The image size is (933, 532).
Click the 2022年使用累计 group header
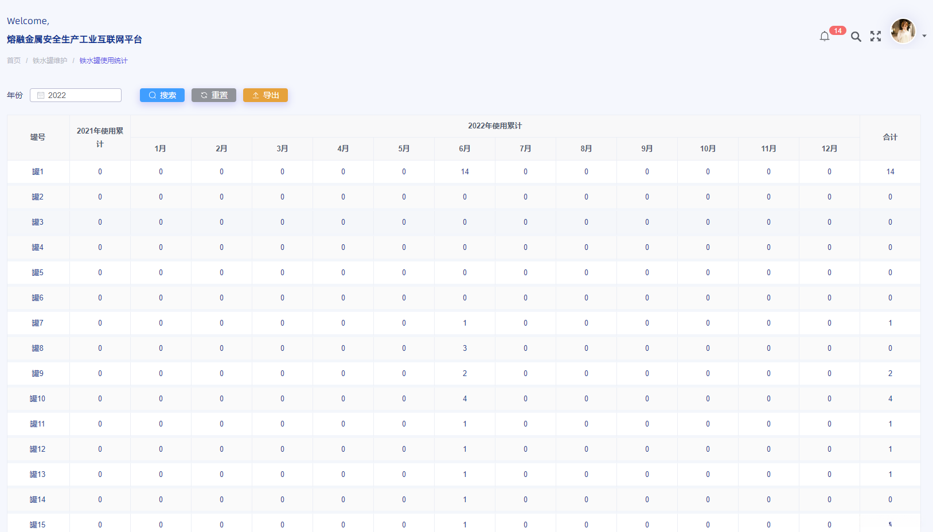pos(495,126)
